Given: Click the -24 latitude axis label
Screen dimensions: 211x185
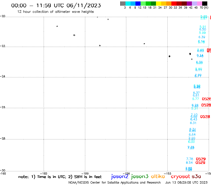Looking at the screenshot, I should pos(3,76).
